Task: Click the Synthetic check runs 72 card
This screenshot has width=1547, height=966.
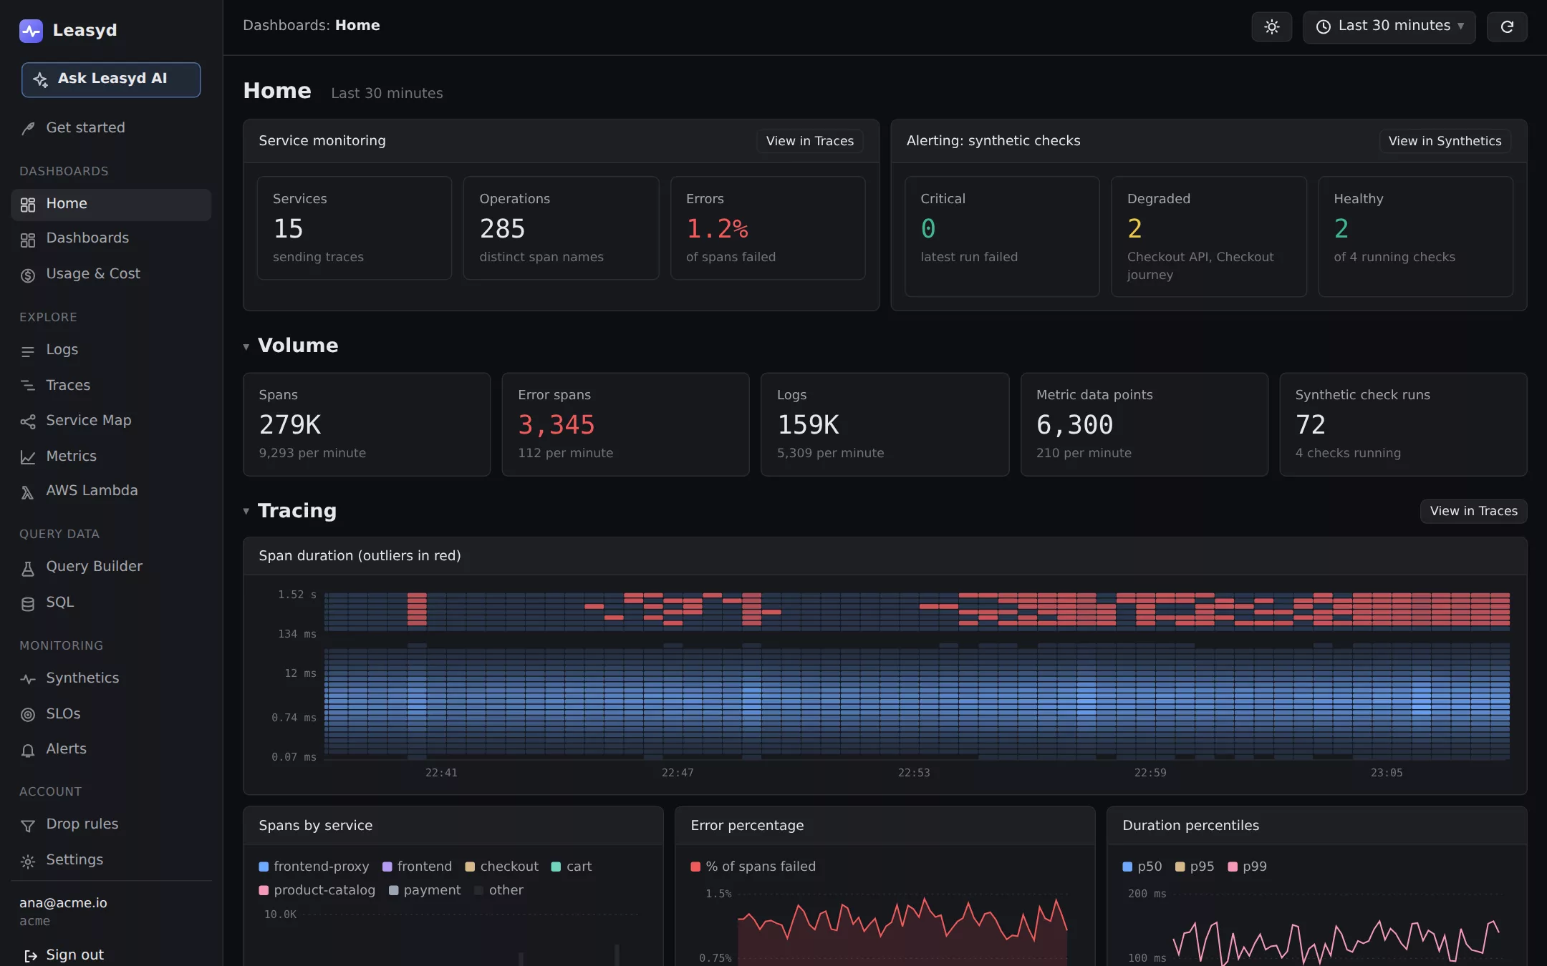Action: point(1403,424)
